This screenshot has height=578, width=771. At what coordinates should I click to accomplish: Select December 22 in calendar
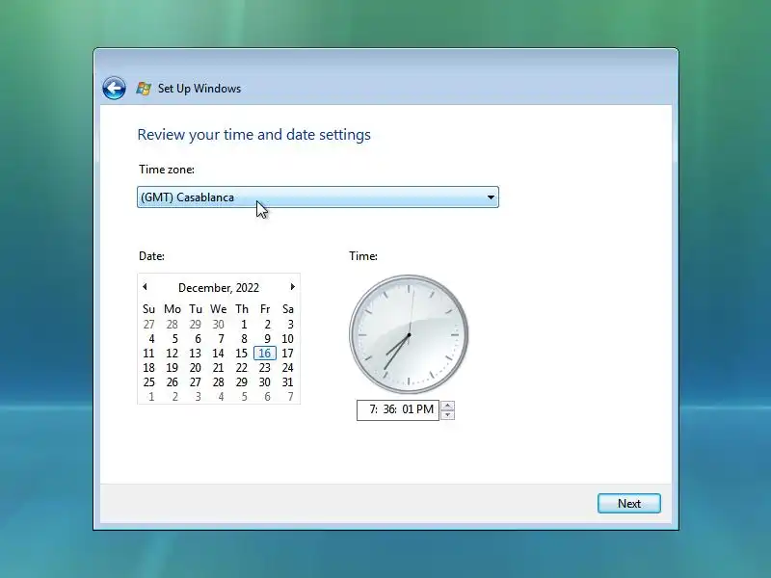click(242, 368)
